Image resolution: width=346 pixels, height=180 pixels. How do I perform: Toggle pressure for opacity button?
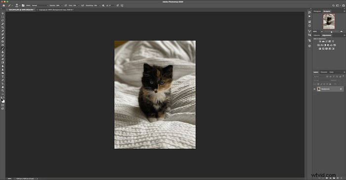pos(66,5)
